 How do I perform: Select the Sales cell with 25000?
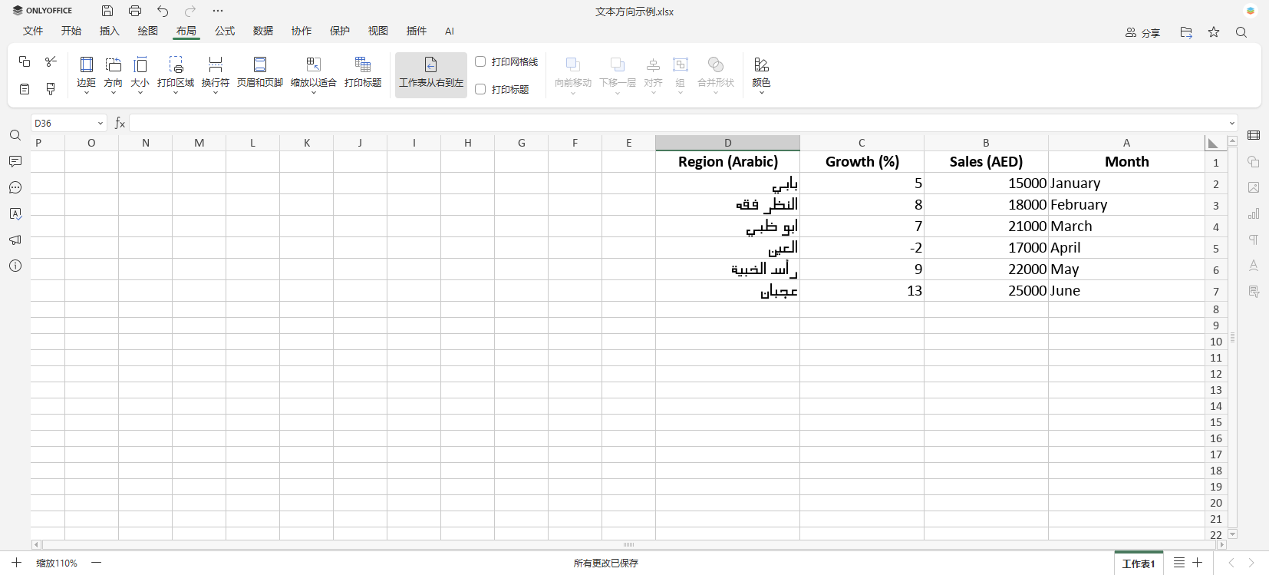pyautogui.click(x=986, y=291)
